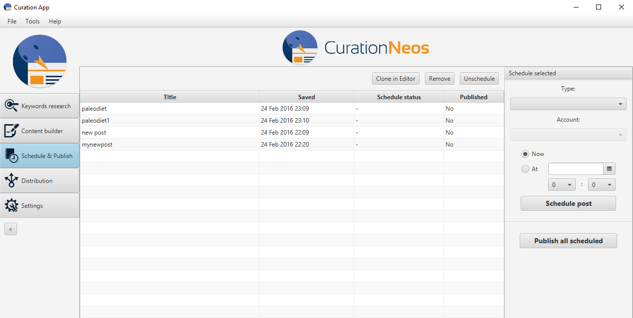The image size is (633, 318).
Task: Click the Content builder pencil icon
Action: point(11,131)
